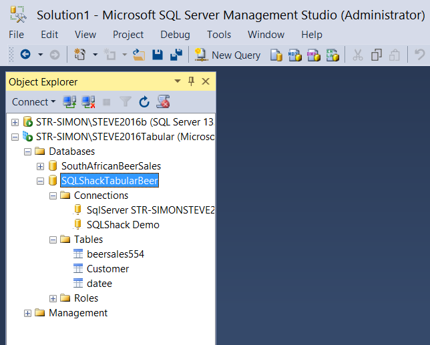The image size is (430, 345).
Task: Expand the Roles folder
Action: click(53, 298)
